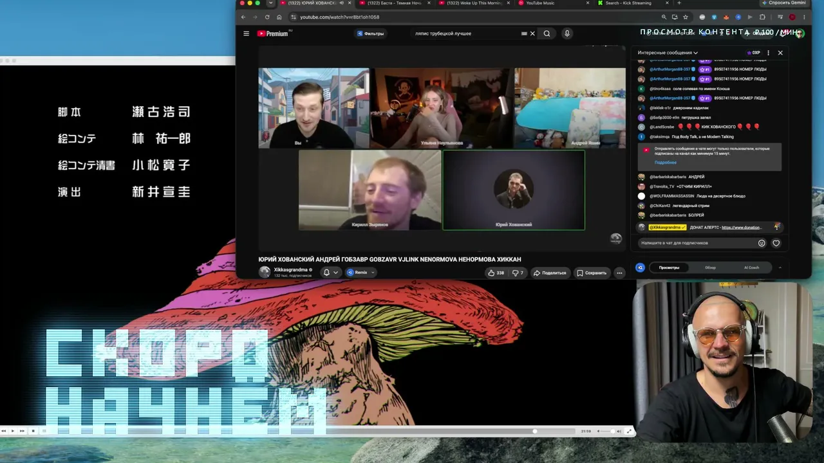Image resolution: width=824 pixels, height=463 pixels.
Task: Toggle the channel notification bell
Action: coord(330,273)
